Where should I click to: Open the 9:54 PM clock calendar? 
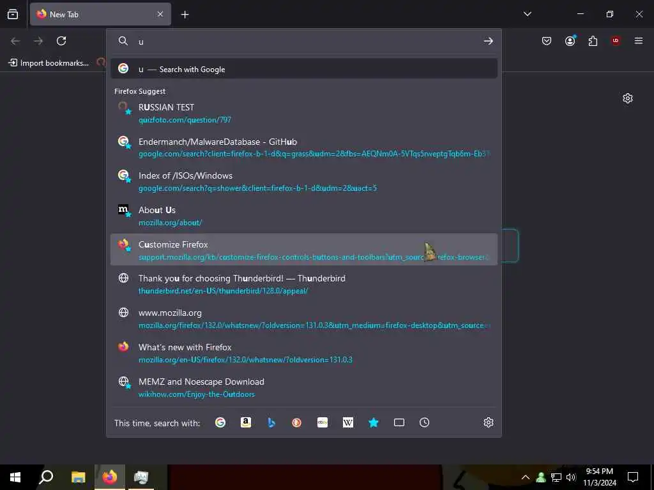[599, 477]
